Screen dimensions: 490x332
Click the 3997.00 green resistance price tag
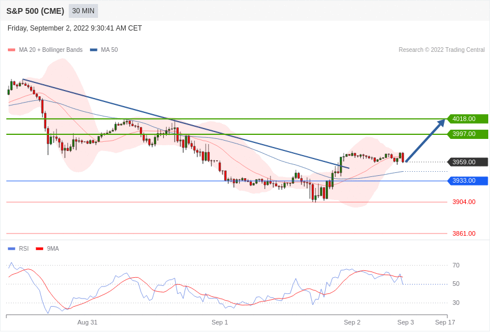468,134
